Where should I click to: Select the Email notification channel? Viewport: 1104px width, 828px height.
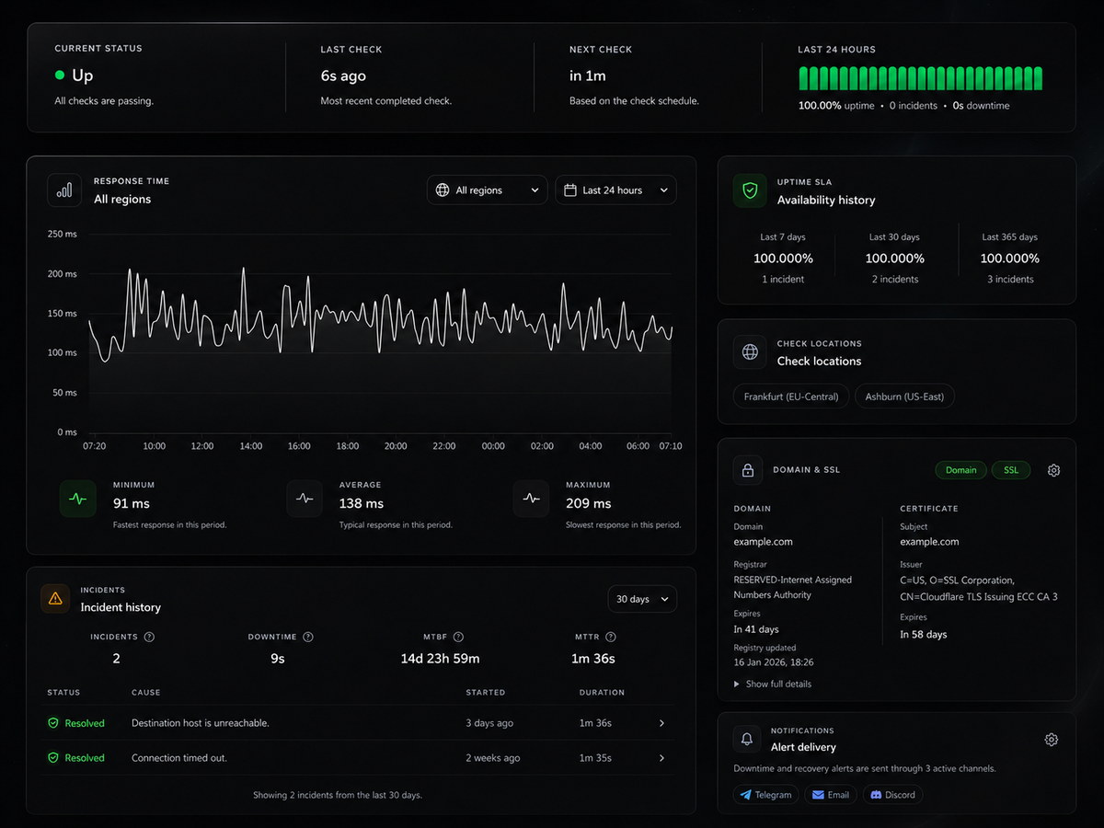coord(831,795)
